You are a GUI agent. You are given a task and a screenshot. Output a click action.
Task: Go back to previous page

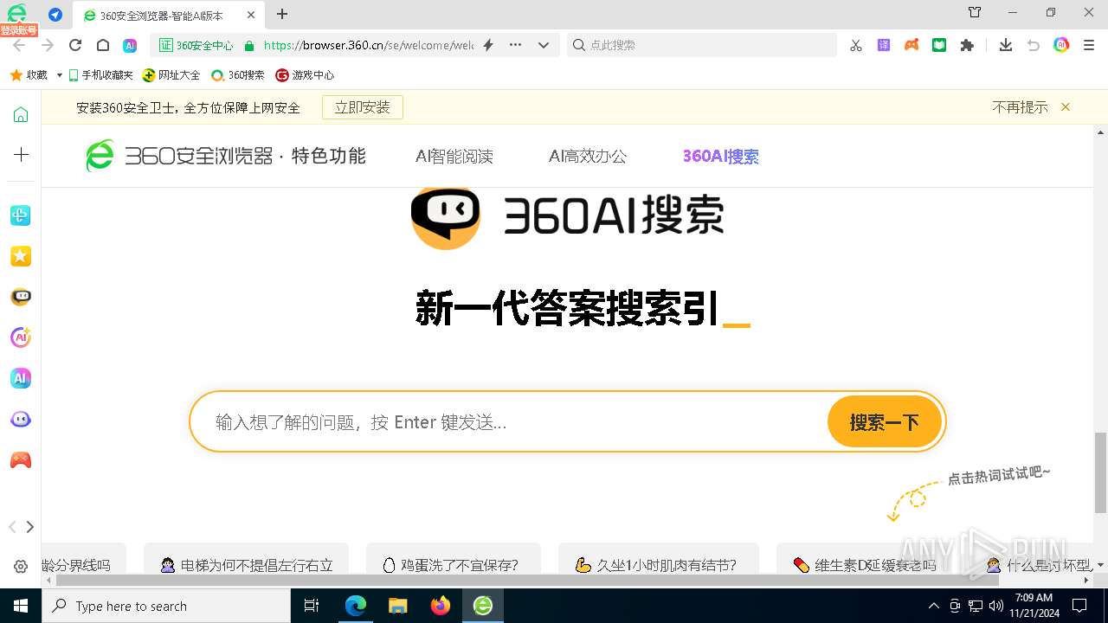tap(19, 45)
